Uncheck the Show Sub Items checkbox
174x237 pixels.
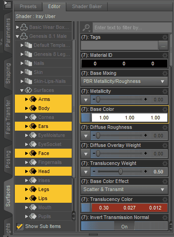pos(20,226)
